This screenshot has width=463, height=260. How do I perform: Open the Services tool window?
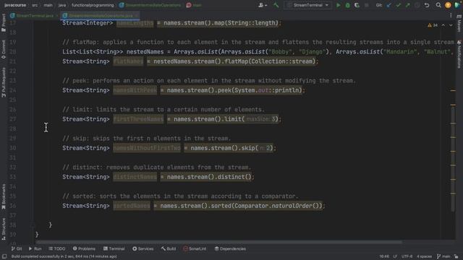coord(143,248)
